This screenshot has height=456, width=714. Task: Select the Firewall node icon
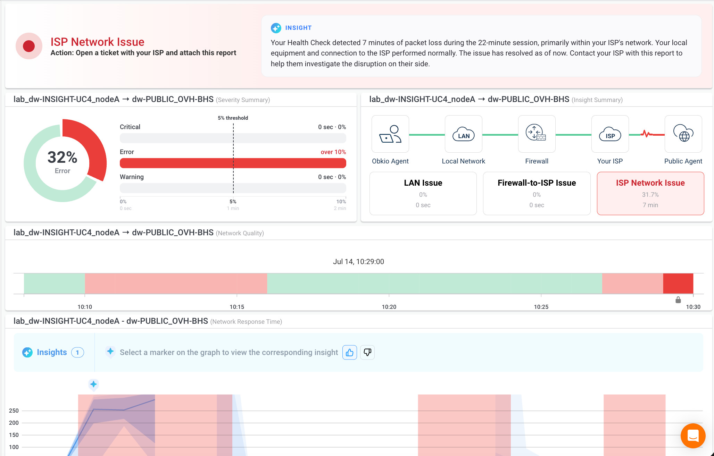coord(537,134)
